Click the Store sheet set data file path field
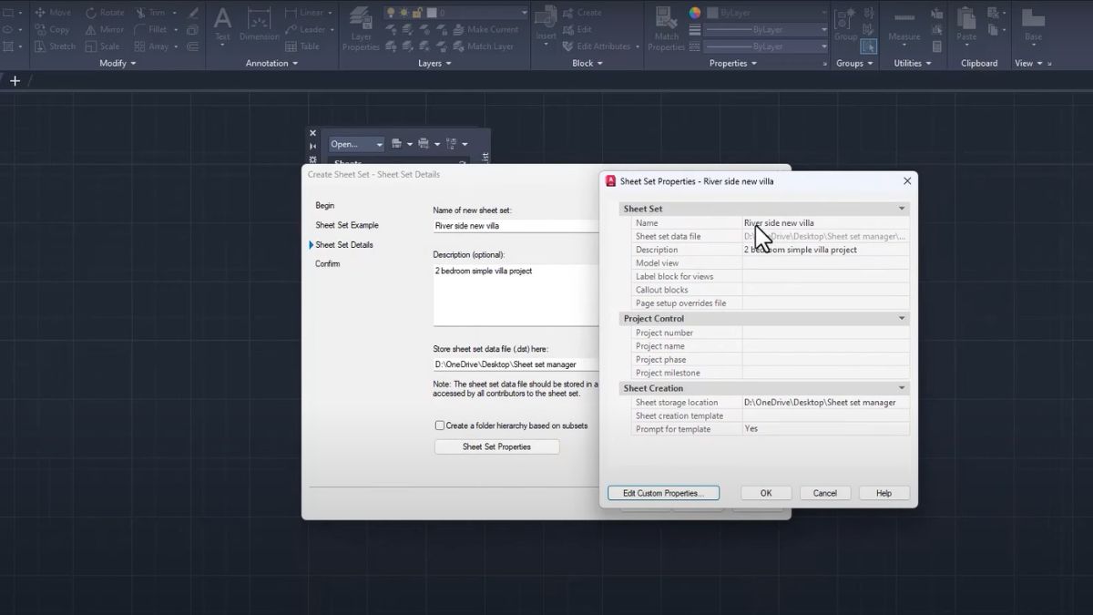 (516, 364)
